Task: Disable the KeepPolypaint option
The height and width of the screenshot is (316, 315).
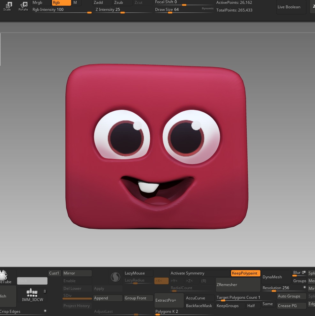Action: [x=245, y=273]
